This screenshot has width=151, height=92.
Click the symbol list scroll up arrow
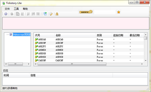[146, 35]
